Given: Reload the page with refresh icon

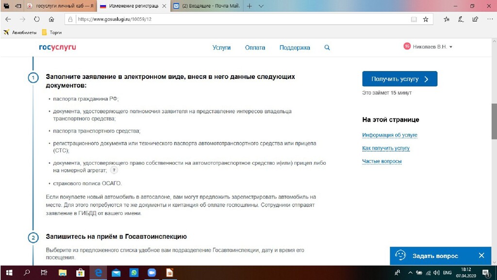Looking at the screenshot, I should 37,19.
